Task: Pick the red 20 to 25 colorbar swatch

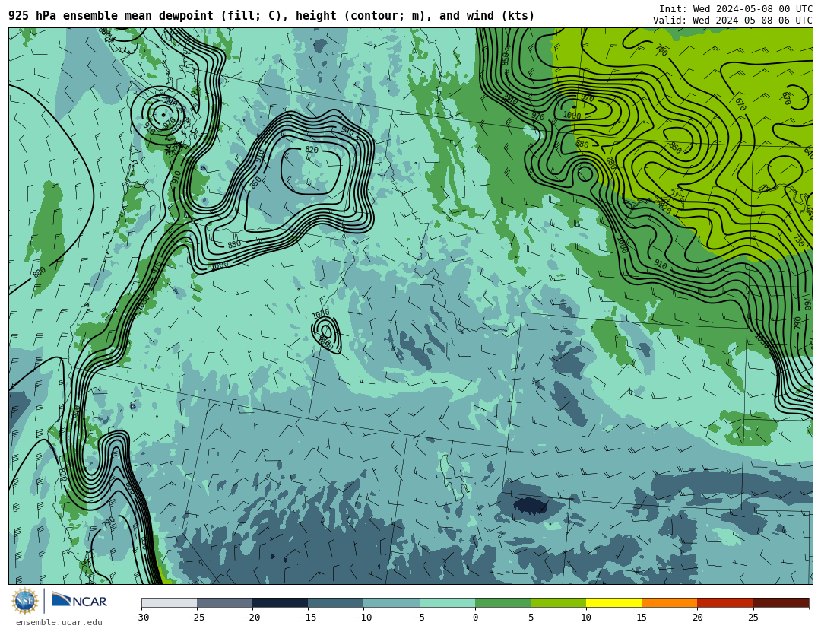Action: (725, 602)
